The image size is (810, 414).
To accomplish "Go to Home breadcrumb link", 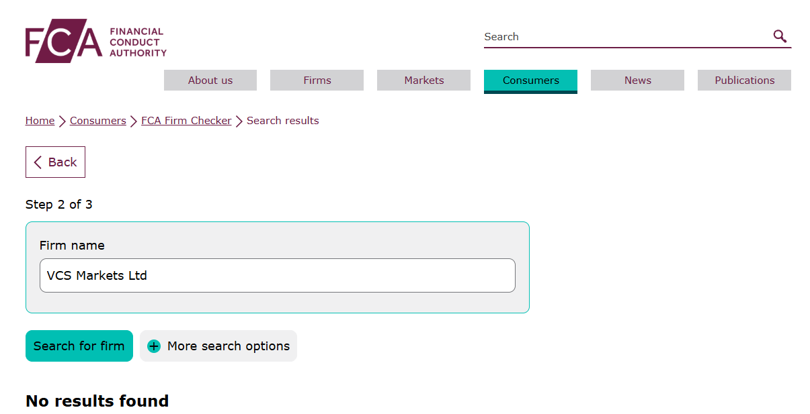I will pyautogui.click(x=40, y=121).
